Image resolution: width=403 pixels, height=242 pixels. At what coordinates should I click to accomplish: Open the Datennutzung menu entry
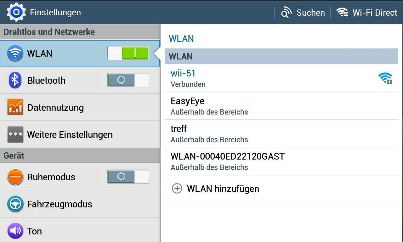click(55, 108)
